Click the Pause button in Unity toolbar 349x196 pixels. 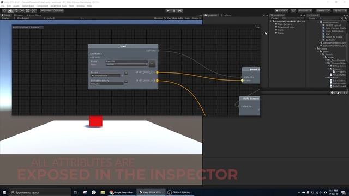[174, 11]
